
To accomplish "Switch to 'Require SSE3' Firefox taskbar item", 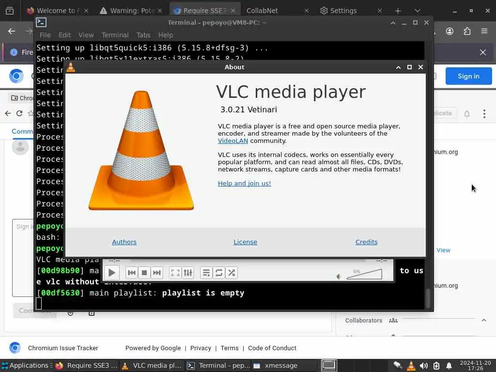I will point(87,365).
